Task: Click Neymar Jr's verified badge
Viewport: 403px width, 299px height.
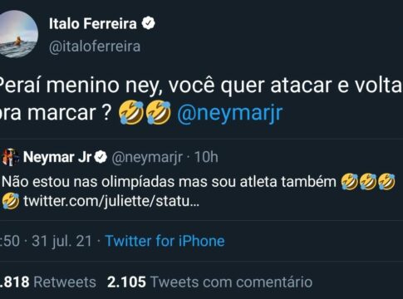Action: click(x=101, y=157)
